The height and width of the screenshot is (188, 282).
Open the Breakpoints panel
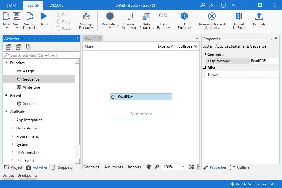28,175
